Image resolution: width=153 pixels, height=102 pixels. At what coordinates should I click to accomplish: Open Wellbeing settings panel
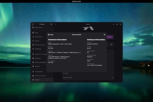[42, 49]
